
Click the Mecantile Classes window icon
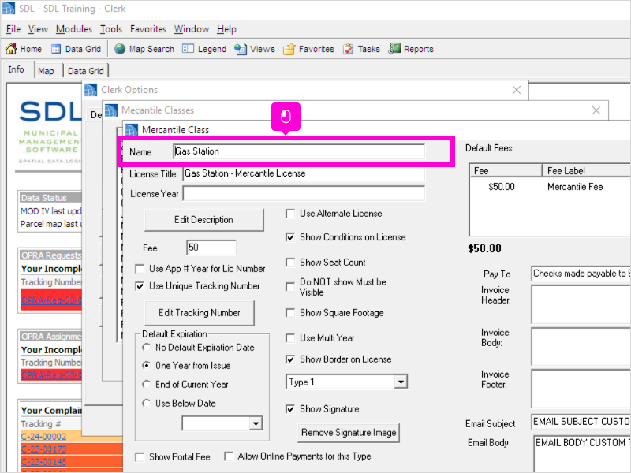[x=111, y=110]
